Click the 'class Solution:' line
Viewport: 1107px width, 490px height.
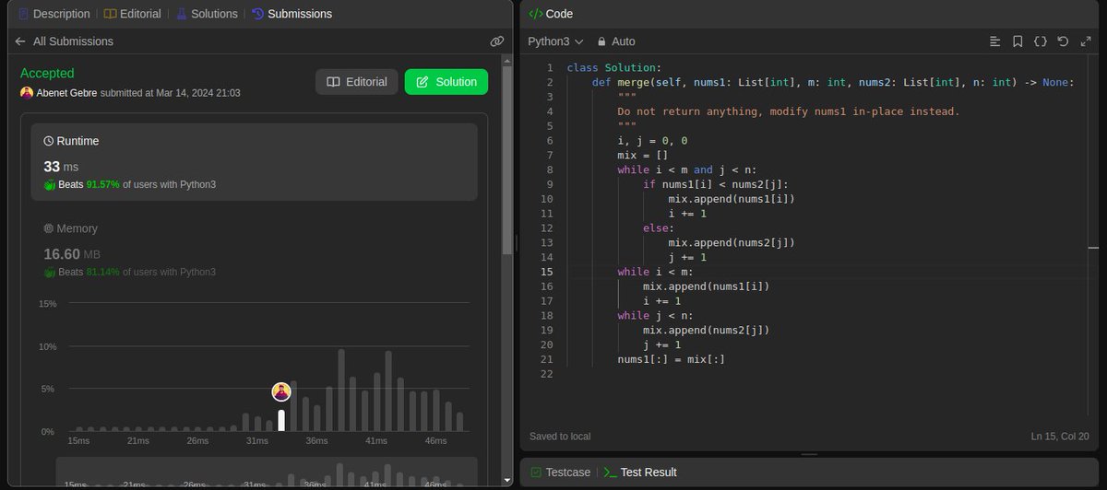(x=614, y=68)
